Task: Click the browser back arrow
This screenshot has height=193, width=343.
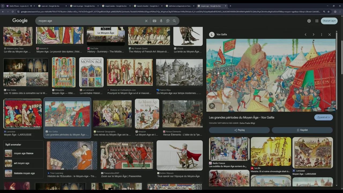Action: 3,12
